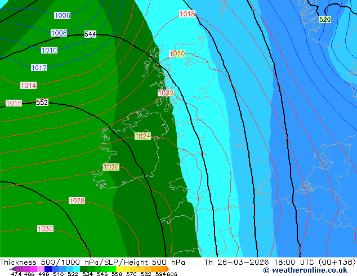Click the purple arrow at legend's left end
The width and height of the screenshot is (357, 276).
[12, 269]
